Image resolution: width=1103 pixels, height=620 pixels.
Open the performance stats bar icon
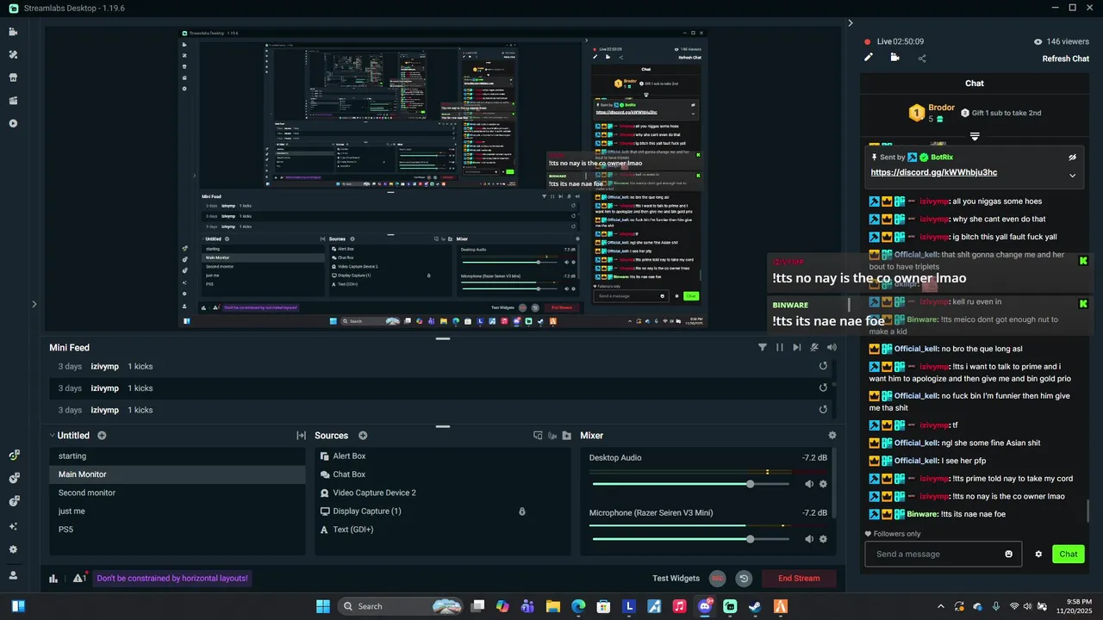(x=53, y=579)
